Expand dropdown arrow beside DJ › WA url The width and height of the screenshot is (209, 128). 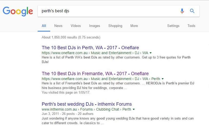point(151,53)
